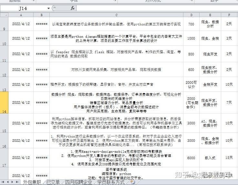The height and width of the screenshot is (185, 238).
Task: Select column F header
Action: point(229,15)
